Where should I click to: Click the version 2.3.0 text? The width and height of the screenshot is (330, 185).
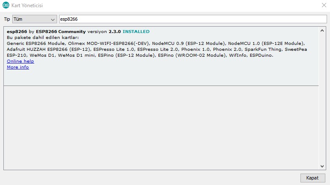click(115, 32)
